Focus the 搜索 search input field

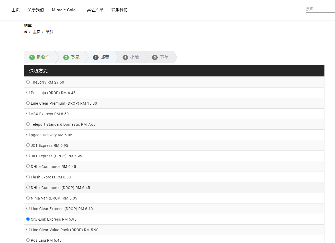321,9
